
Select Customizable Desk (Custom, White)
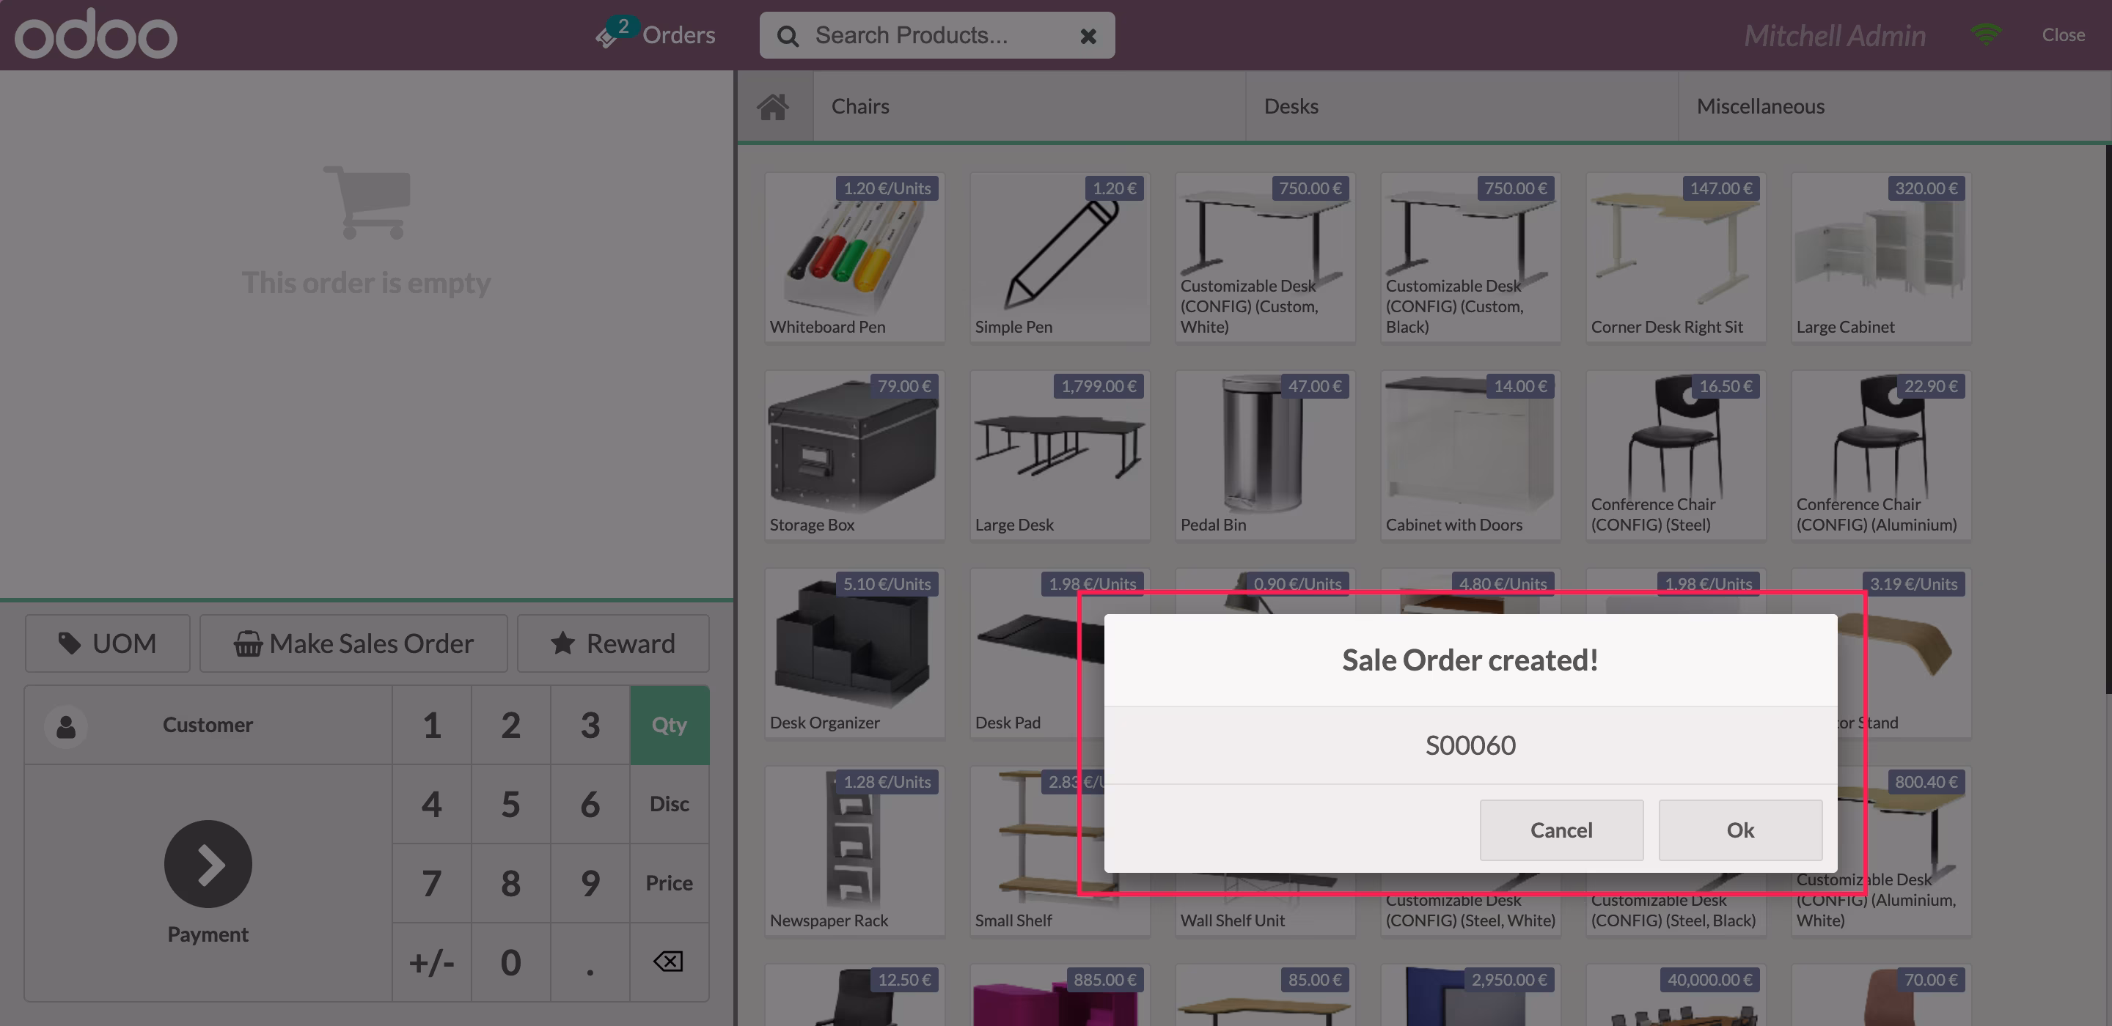click(1265, 256)
